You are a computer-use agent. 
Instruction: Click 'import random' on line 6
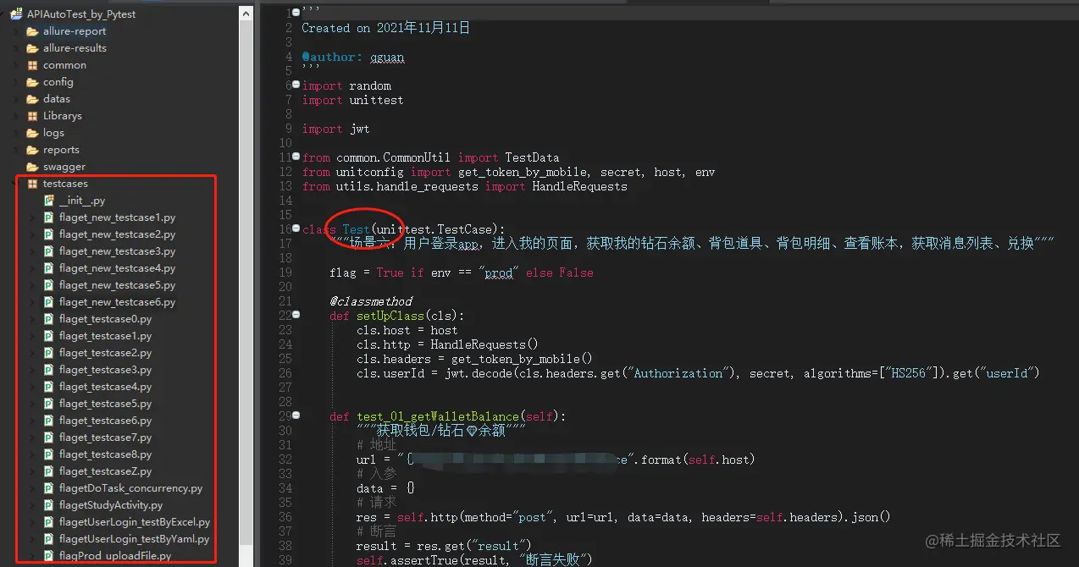(x=346, y=85)
